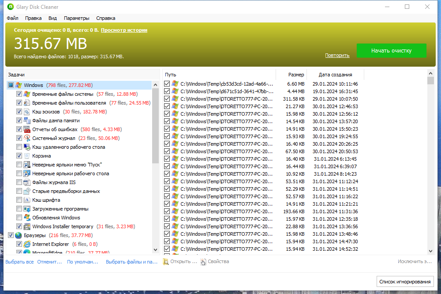This screenshot has width=441, height=294.
Task: Sort by the Дата создания column header
Action: pyautogui.click(x=335, y=75)
